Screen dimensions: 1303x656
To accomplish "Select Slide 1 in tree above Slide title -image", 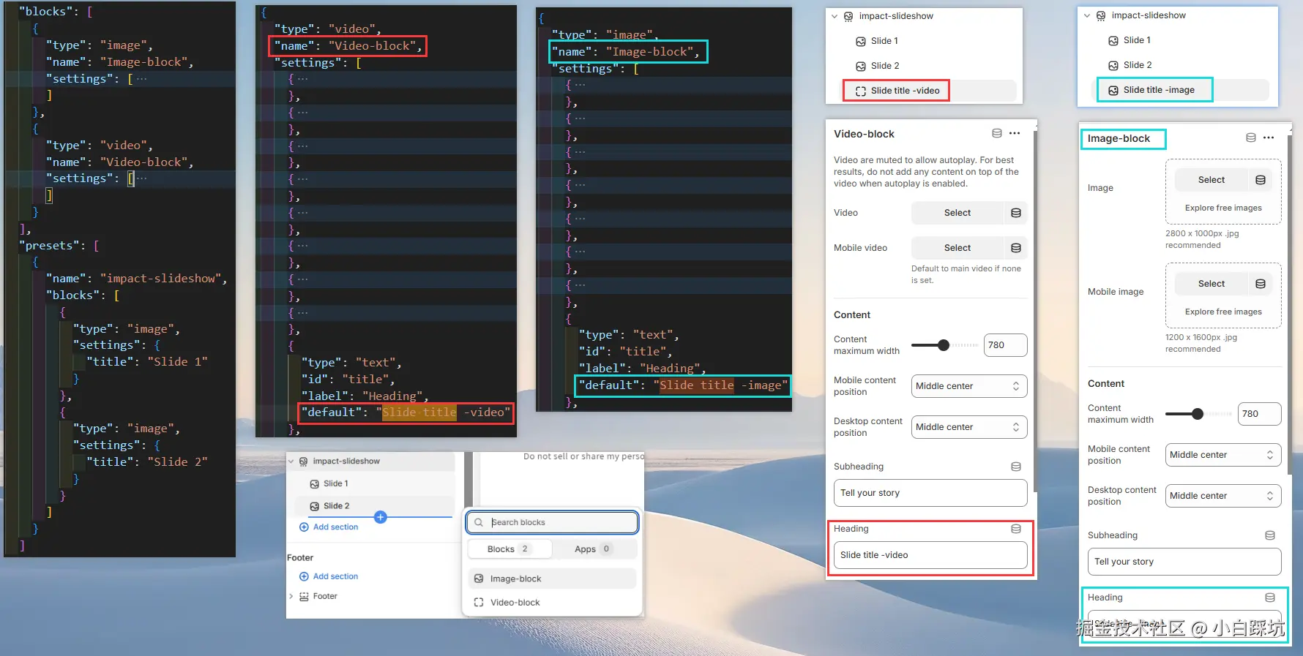I will click(1137, 40).
